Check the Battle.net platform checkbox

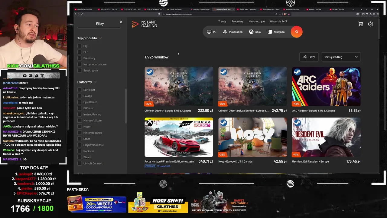[x=80, y=90]
